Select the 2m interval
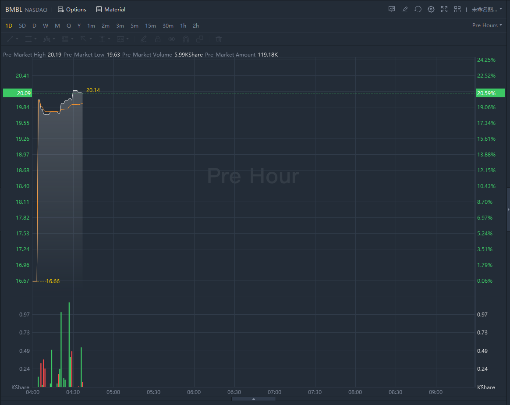Viewport: 510px width, 405px height. [106, 26]
